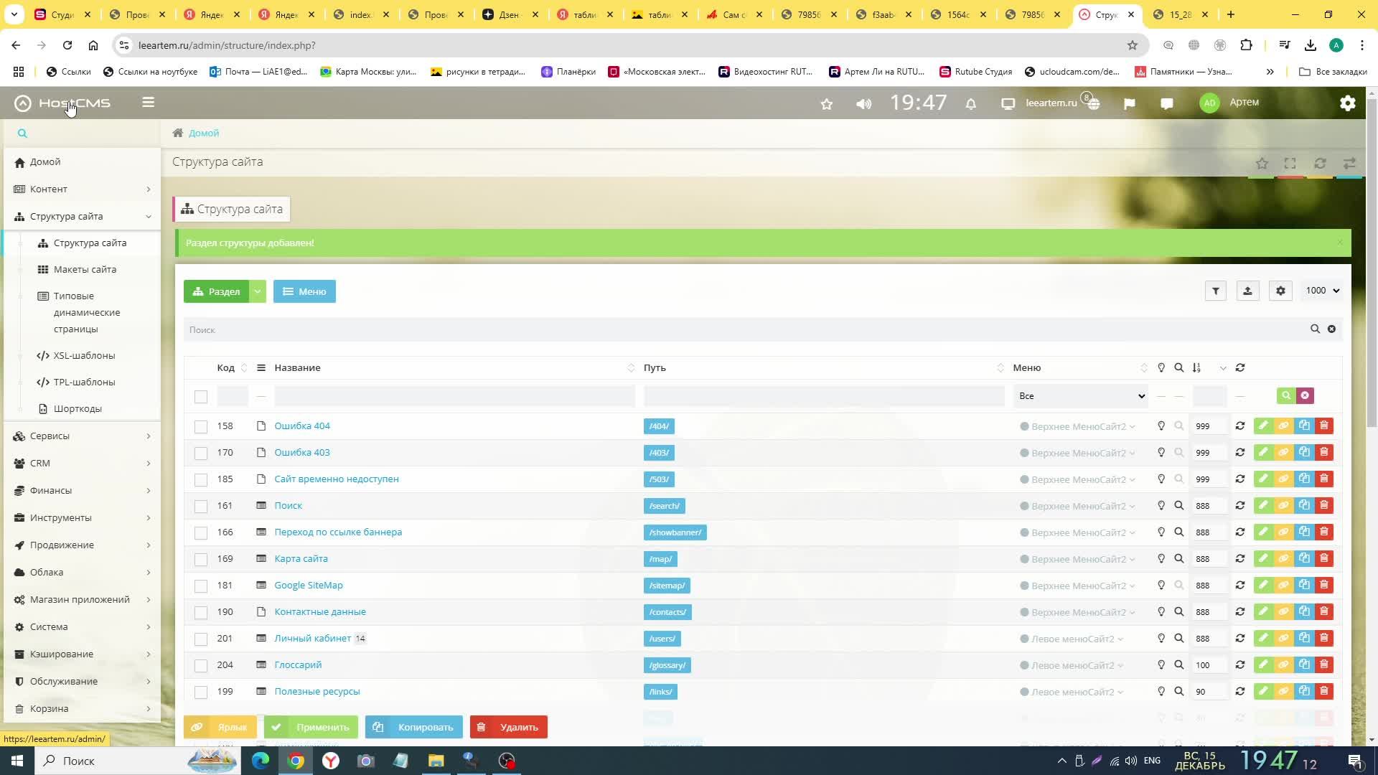Open the Макеты сайта sidebar item
This screenshot has width=1378, height=775.
[85, 270]
